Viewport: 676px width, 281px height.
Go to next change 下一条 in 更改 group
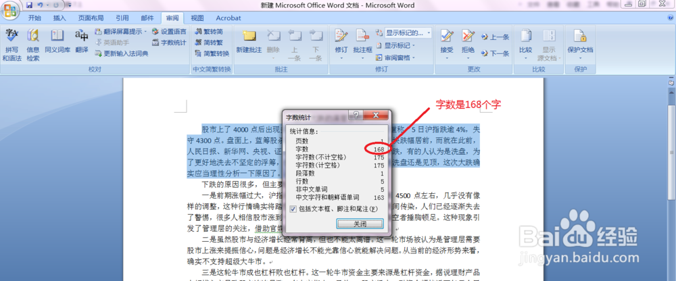(x=495, y=53)
